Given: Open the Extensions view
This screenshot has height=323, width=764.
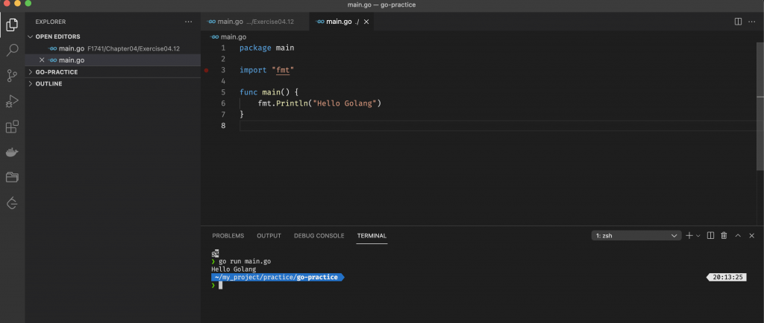Looking at the screenshot, I should [x=12, y=127].
